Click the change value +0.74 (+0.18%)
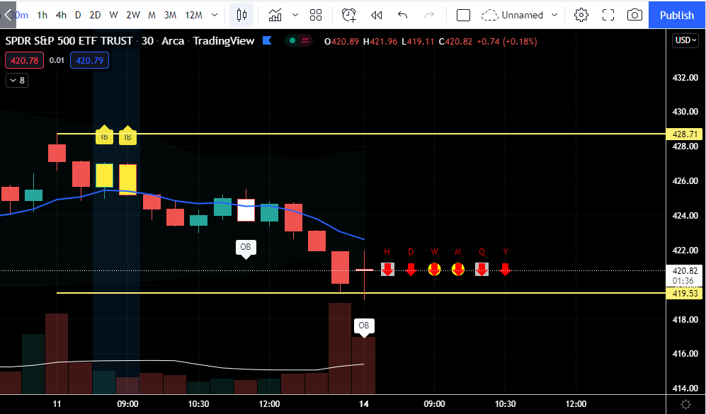Image resolution: width=706 pixels, height=414 pixels. point(506,41)
